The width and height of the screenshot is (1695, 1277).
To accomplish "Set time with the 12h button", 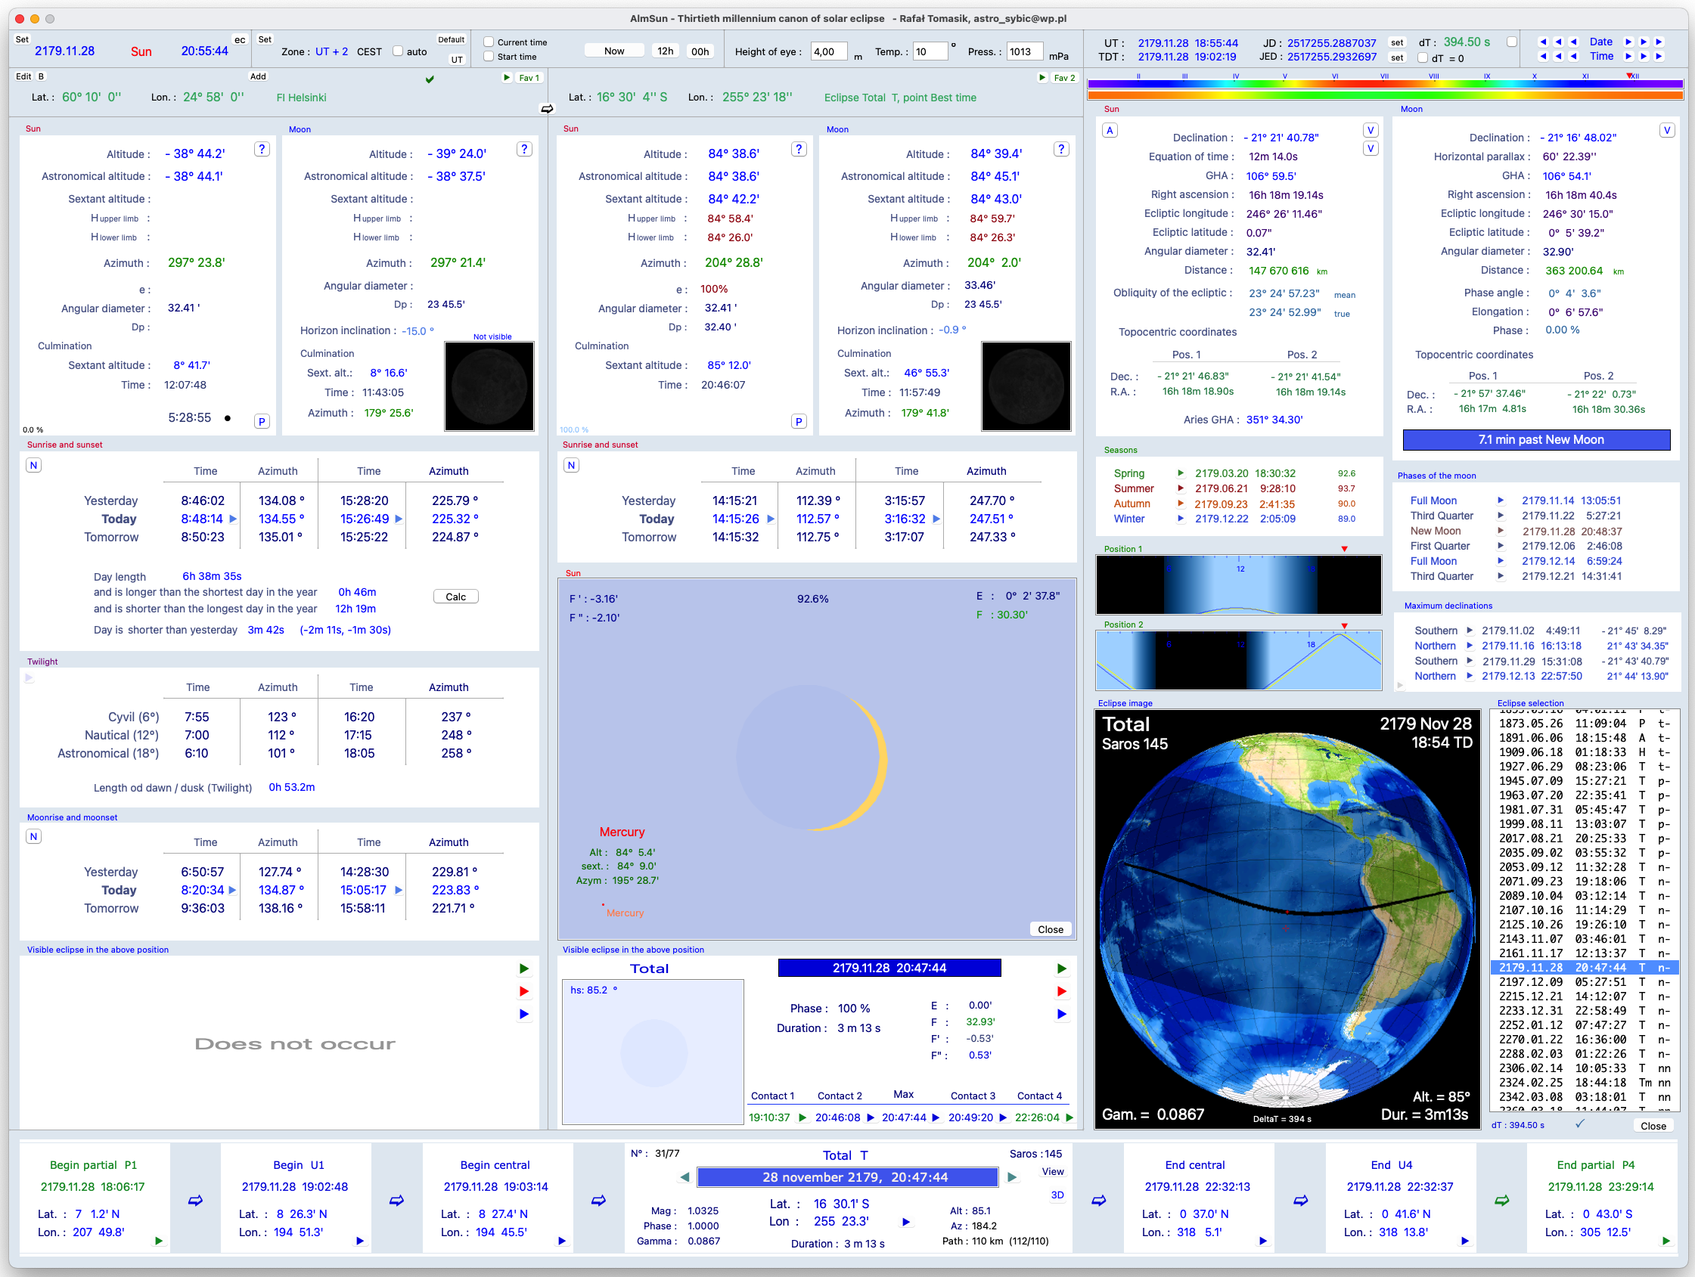I will 665,51.
